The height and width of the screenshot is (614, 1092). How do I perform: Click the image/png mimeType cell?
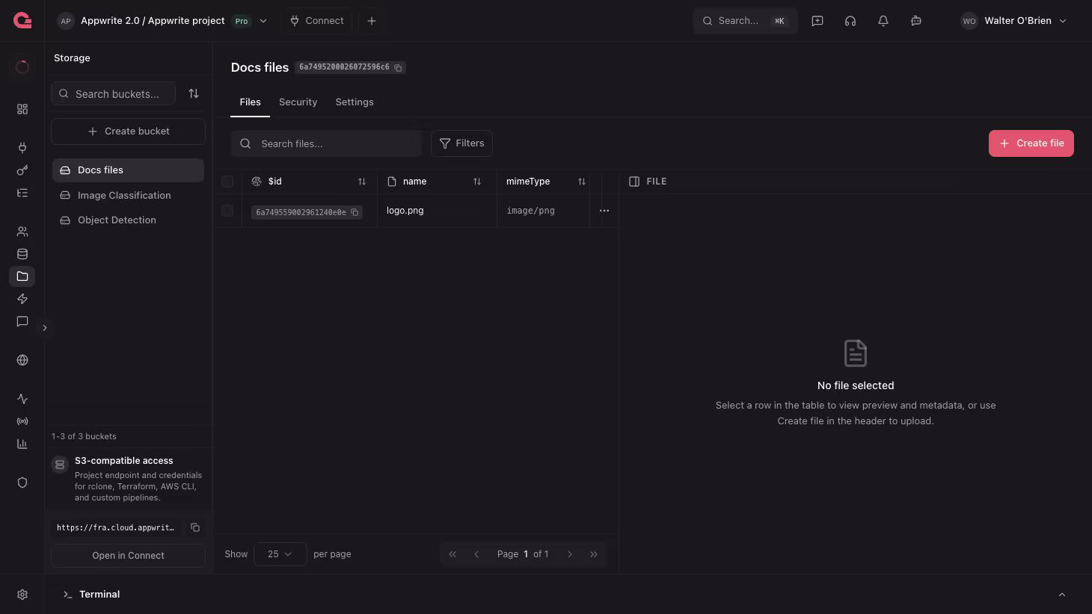(531, 211)
